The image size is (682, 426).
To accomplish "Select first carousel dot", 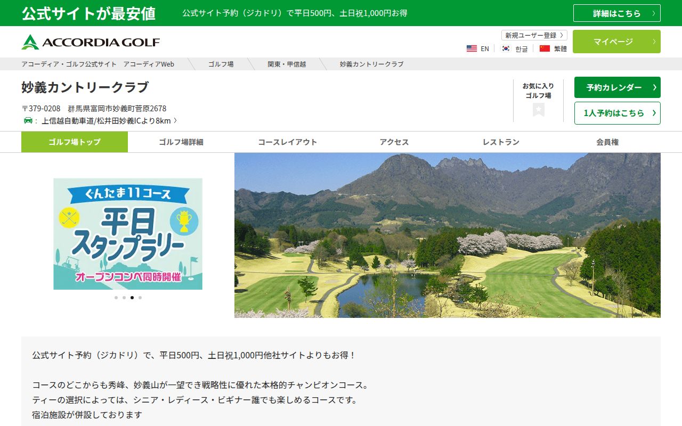I will pyautogui.click(x=116, y=298).
